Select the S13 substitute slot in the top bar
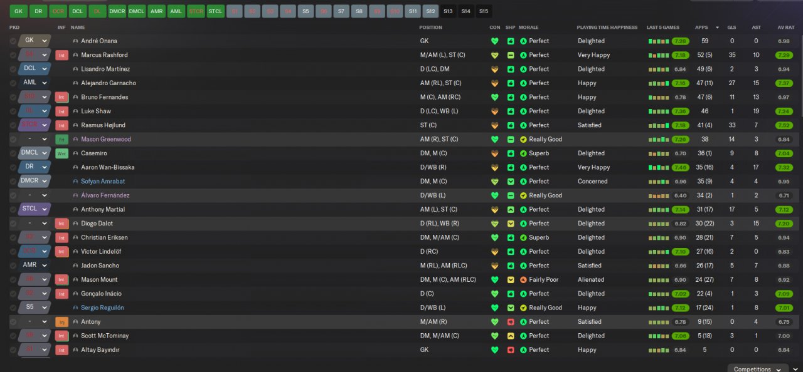Screen dimensions: 803x372 (448, 11)
